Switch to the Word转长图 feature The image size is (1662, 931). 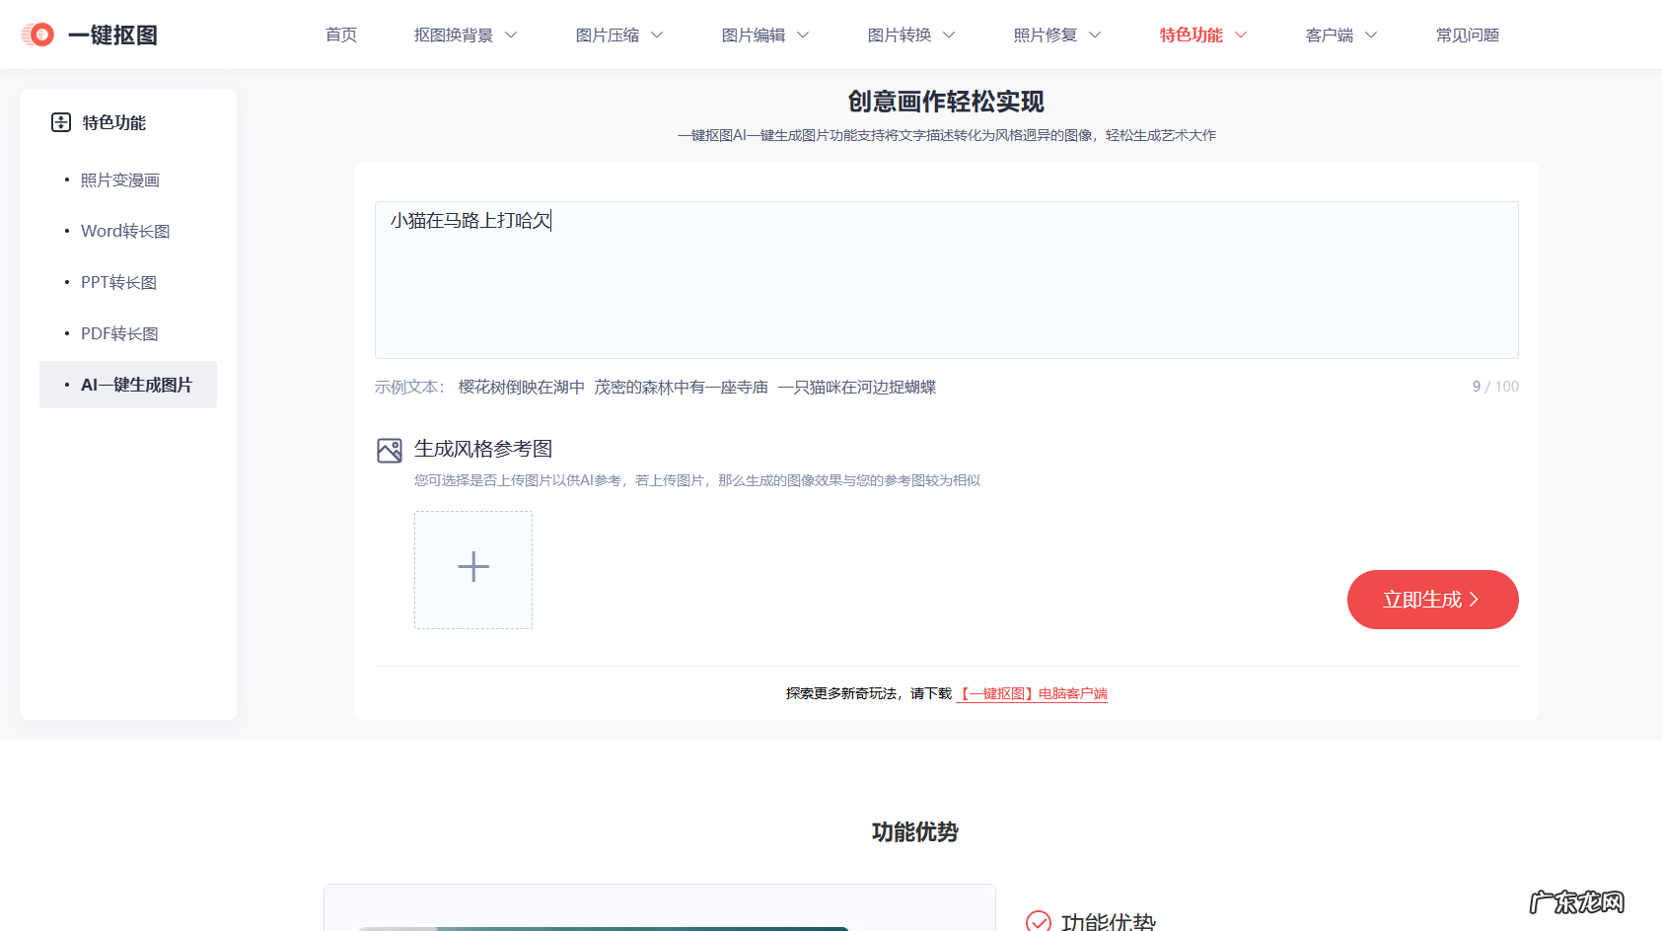(125, 231)
